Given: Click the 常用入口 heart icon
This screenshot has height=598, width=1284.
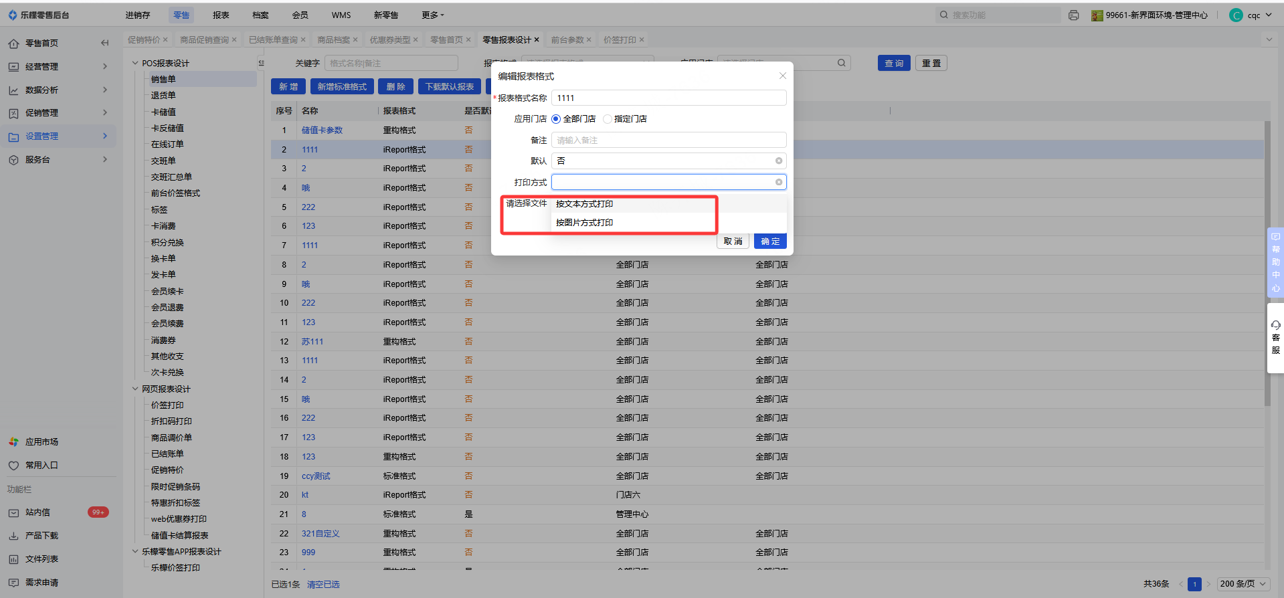Looking at the screenshot, I should point(13,466).
